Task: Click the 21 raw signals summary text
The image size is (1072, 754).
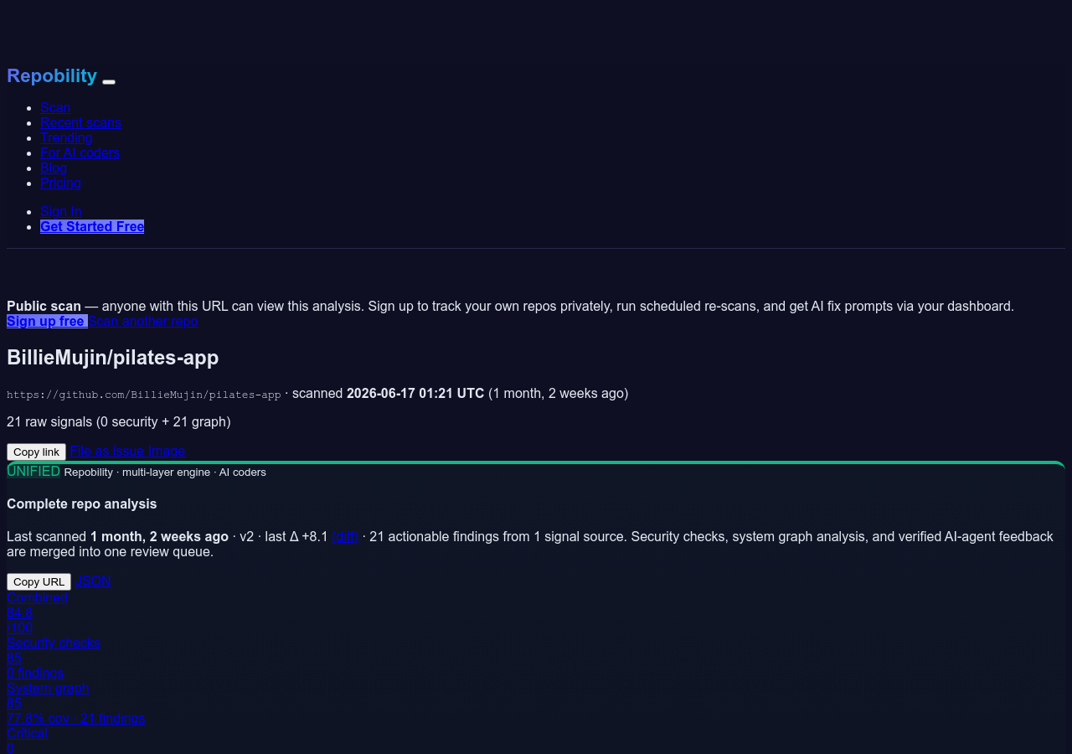Action: click(x=119, y=421)
